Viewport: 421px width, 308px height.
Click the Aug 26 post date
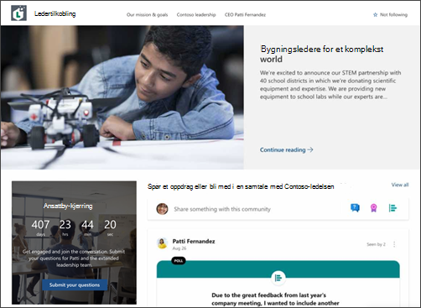click(179, 248)
